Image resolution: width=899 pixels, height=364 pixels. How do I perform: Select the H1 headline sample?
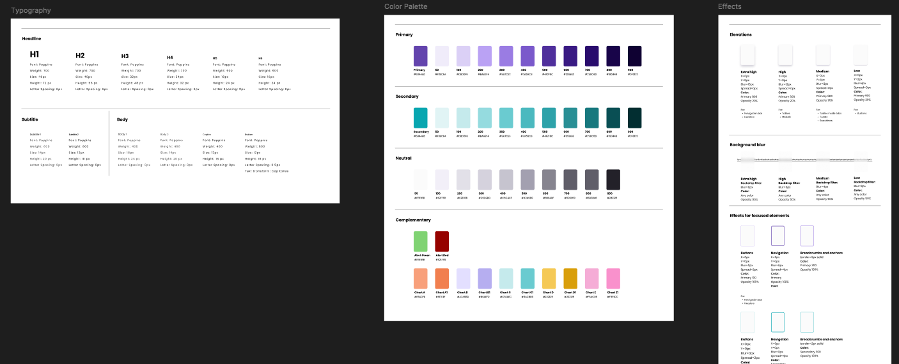pos(35,55)
